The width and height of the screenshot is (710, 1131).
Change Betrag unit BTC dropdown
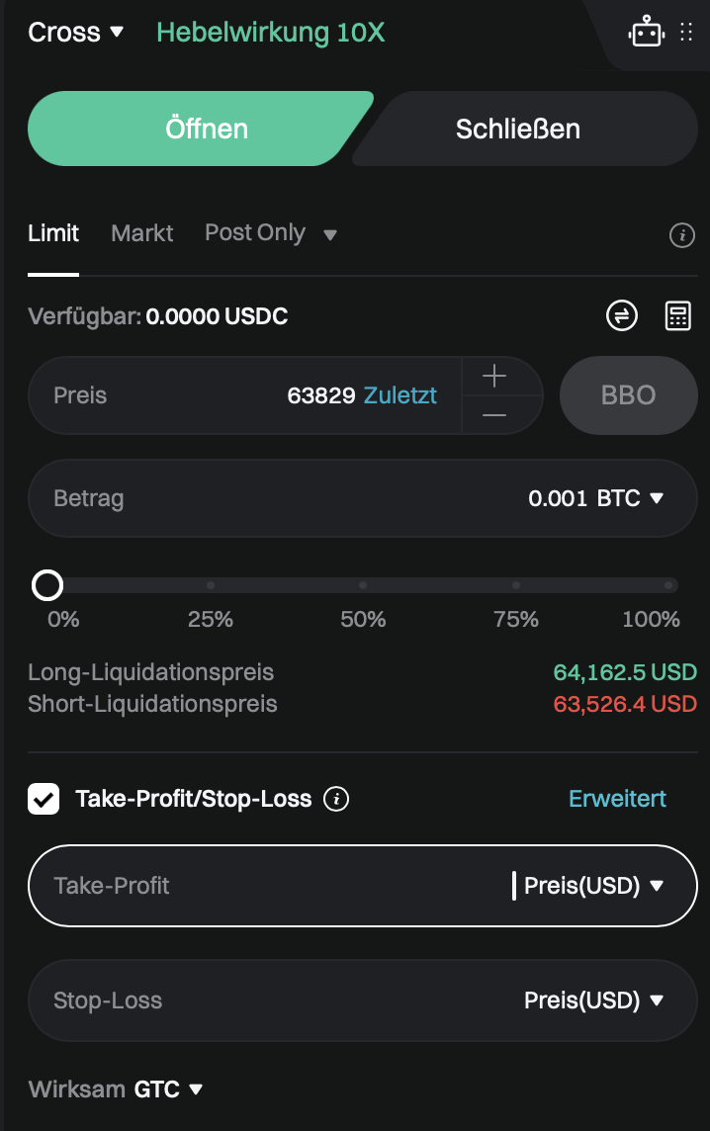pos(630,497)
